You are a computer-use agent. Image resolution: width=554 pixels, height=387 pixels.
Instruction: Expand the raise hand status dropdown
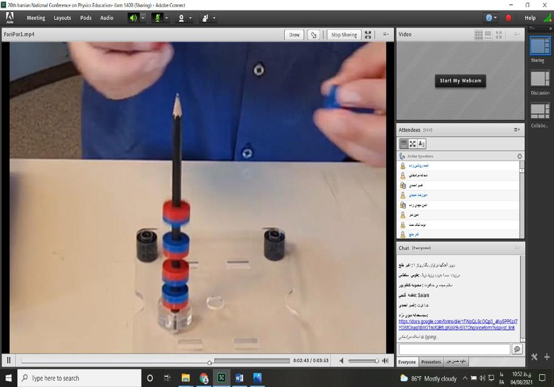pos(214,18)
